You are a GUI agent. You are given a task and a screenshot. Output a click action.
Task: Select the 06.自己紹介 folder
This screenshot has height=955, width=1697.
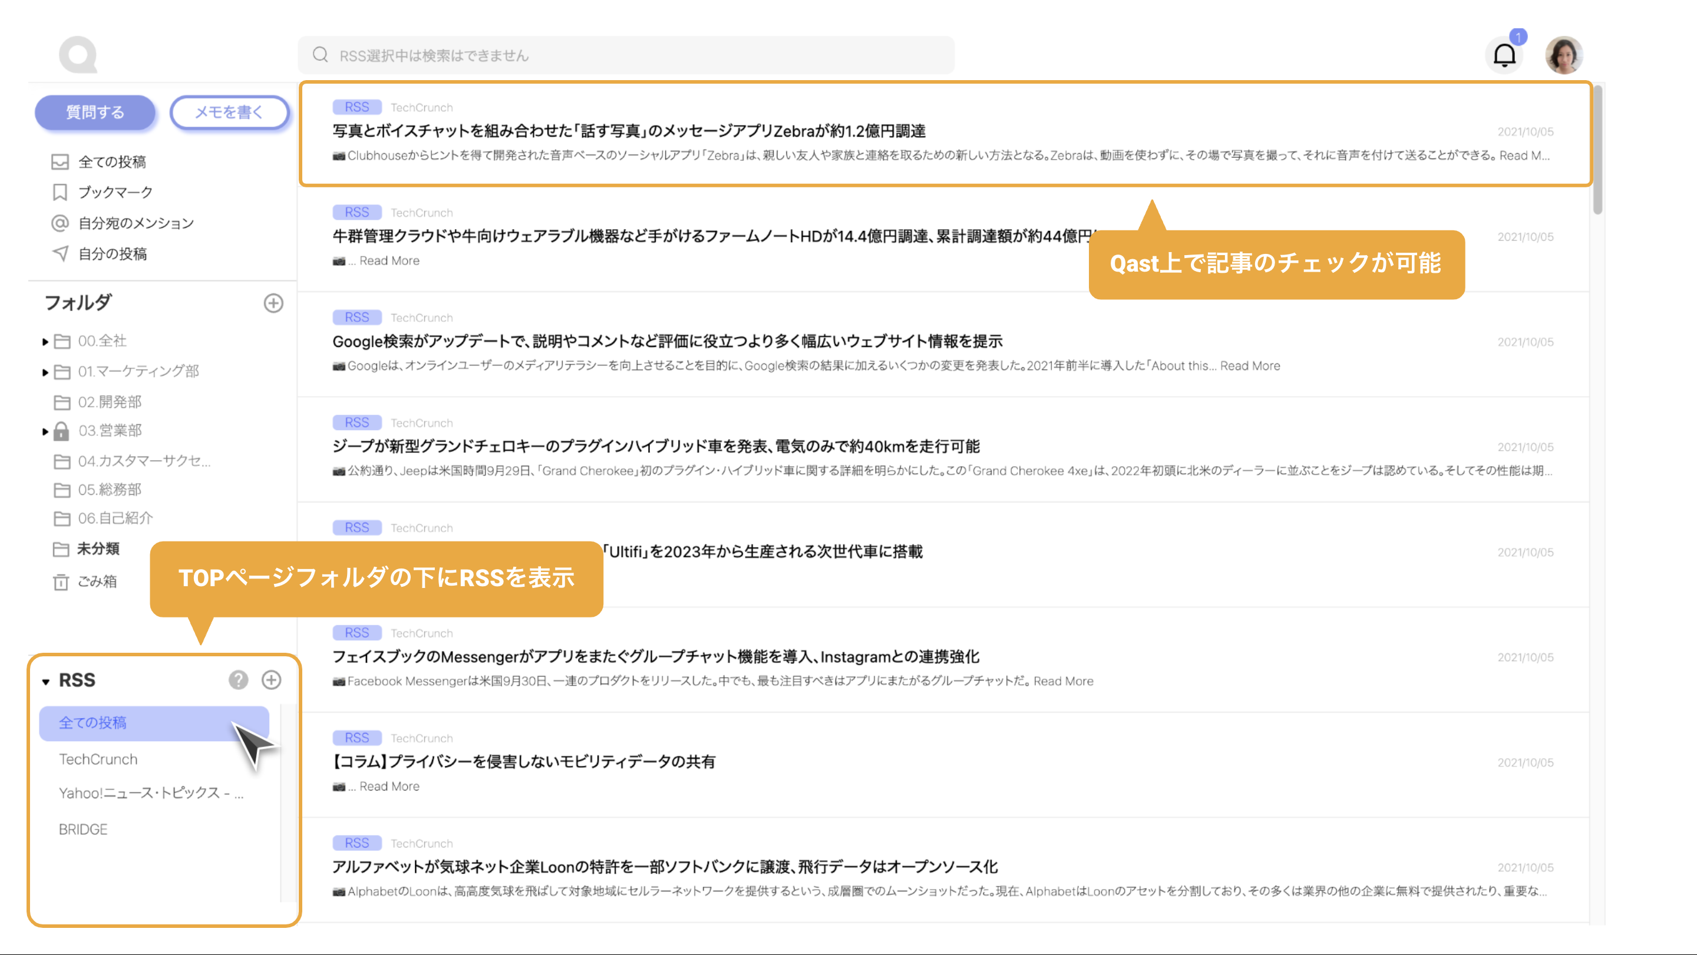[x=115, y=518]
